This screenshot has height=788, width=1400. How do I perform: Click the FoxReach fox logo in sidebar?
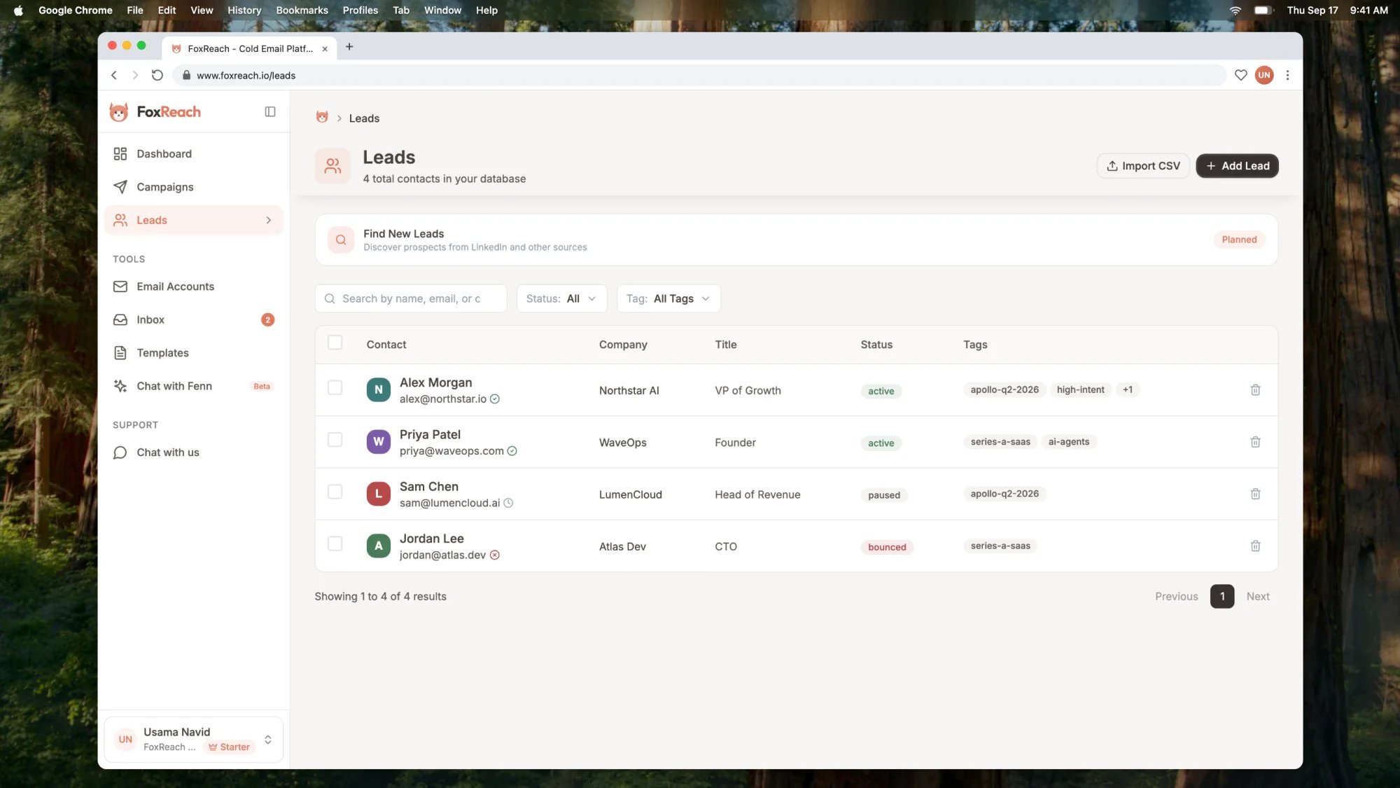[x=119, y=112]
